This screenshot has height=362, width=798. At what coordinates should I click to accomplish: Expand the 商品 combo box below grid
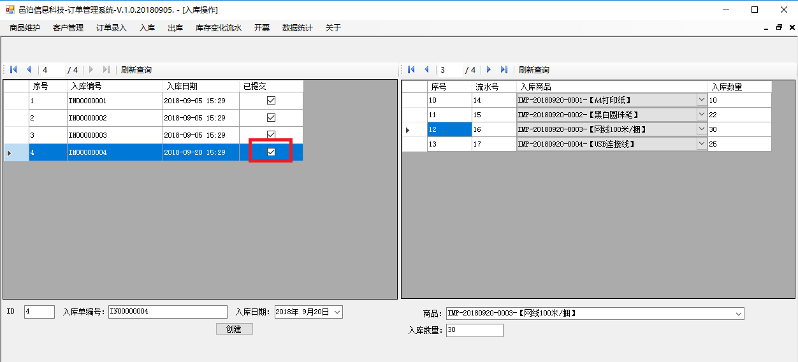(x=739, y=314)
